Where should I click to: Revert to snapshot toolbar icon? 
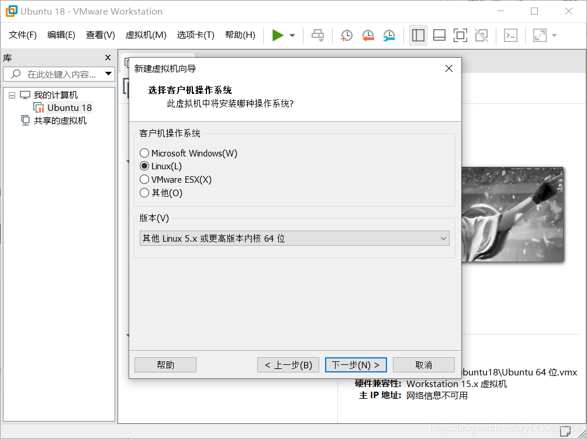click(x=368, y=36)
